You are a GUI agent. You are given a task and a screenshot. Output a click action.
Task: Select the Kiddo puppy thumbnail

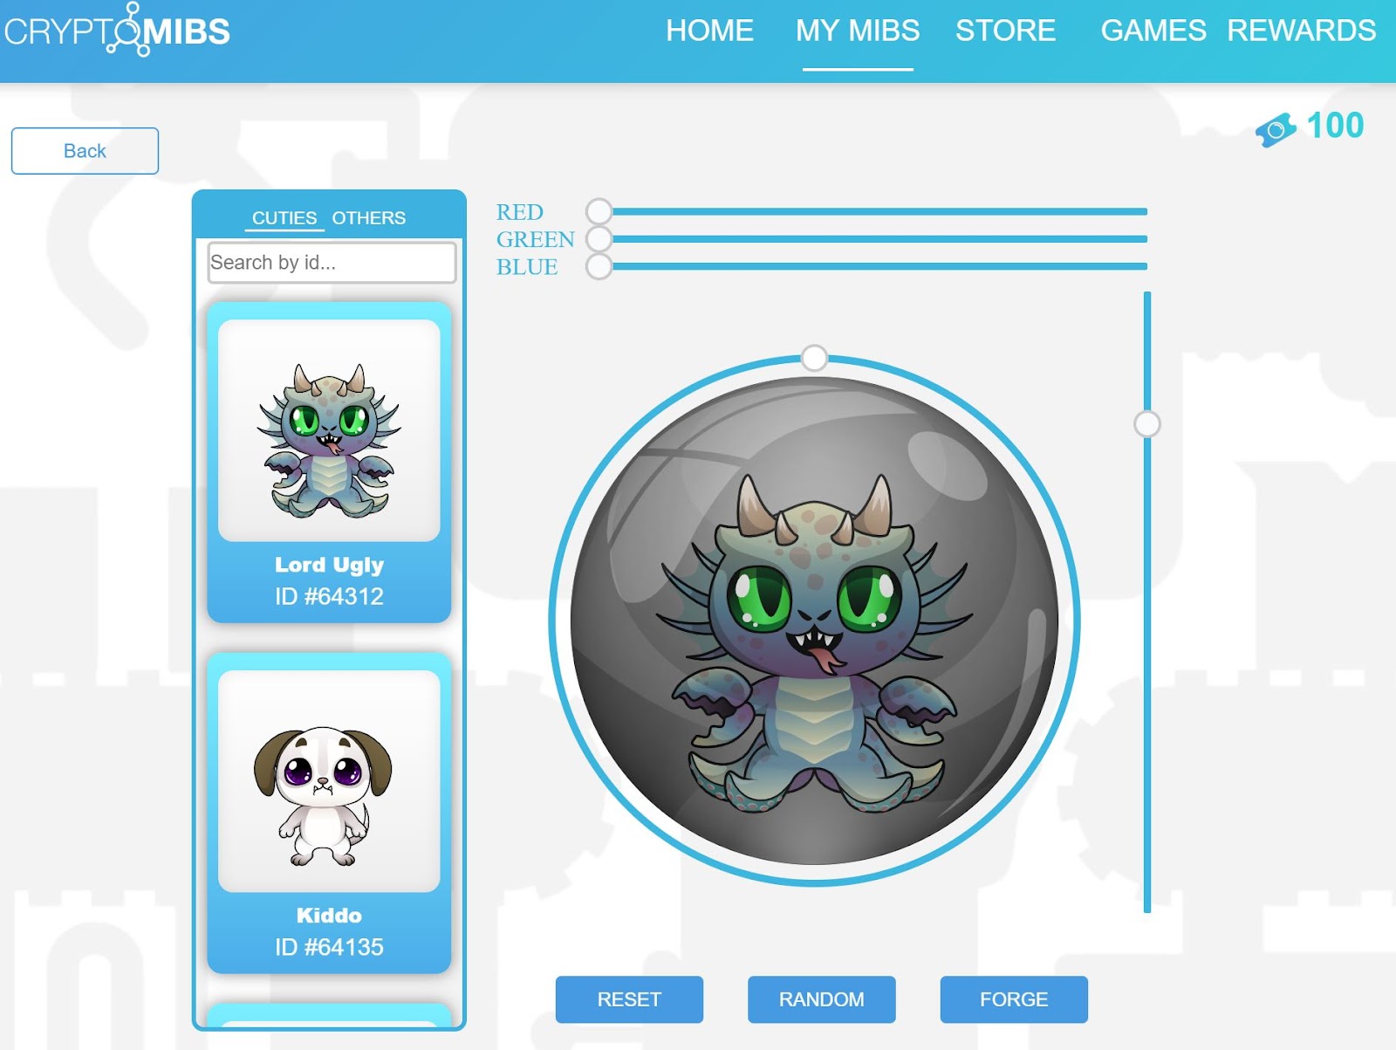(329, 781)
